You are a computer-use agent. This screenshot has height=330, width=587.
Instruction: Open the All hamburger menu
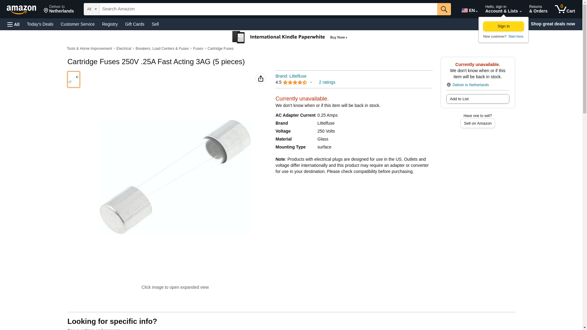point(13,24)
